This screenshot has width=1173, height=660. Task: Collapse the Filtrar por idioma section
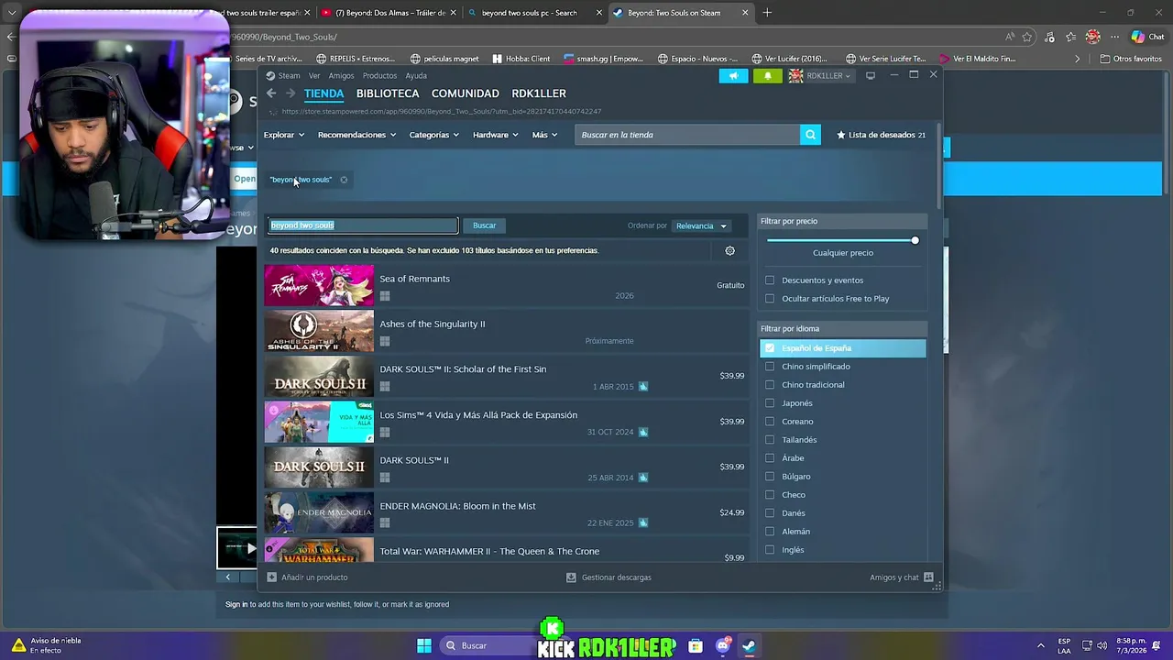(x=843, y=328)
